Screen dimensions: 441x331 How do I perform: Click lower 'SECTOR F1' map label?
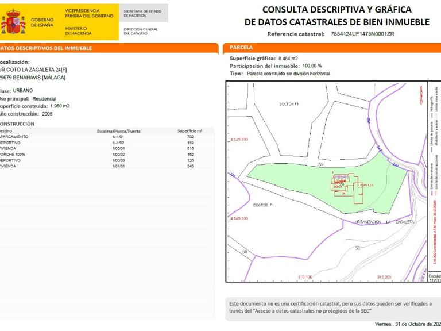point(263,205)
